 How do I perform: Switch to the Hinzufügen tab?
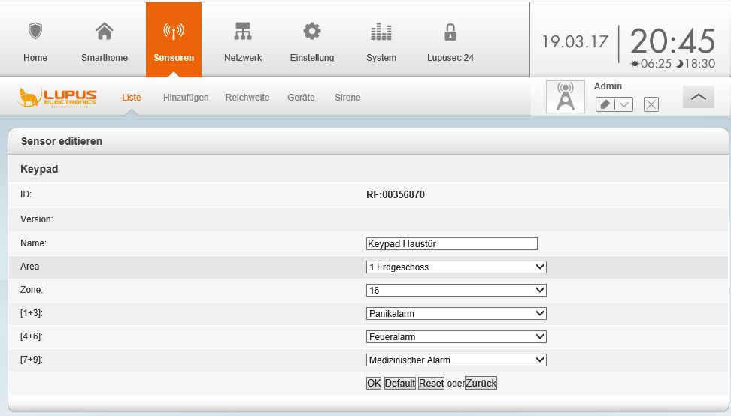186,98
